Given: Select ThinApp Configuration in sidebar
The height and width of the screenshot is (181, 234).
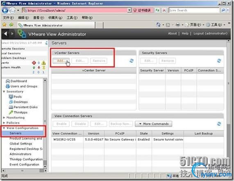Looking at the screenshot, I should point(26,159).
